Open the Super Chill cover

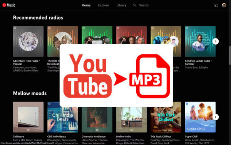tap(200, 117)
